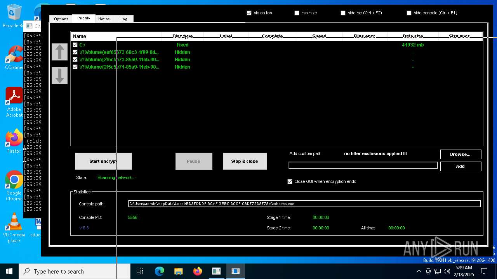Viewport: 497px width, 279px height.
Task: Open Task View in the taskbar
Action: [x=140, y=271]
